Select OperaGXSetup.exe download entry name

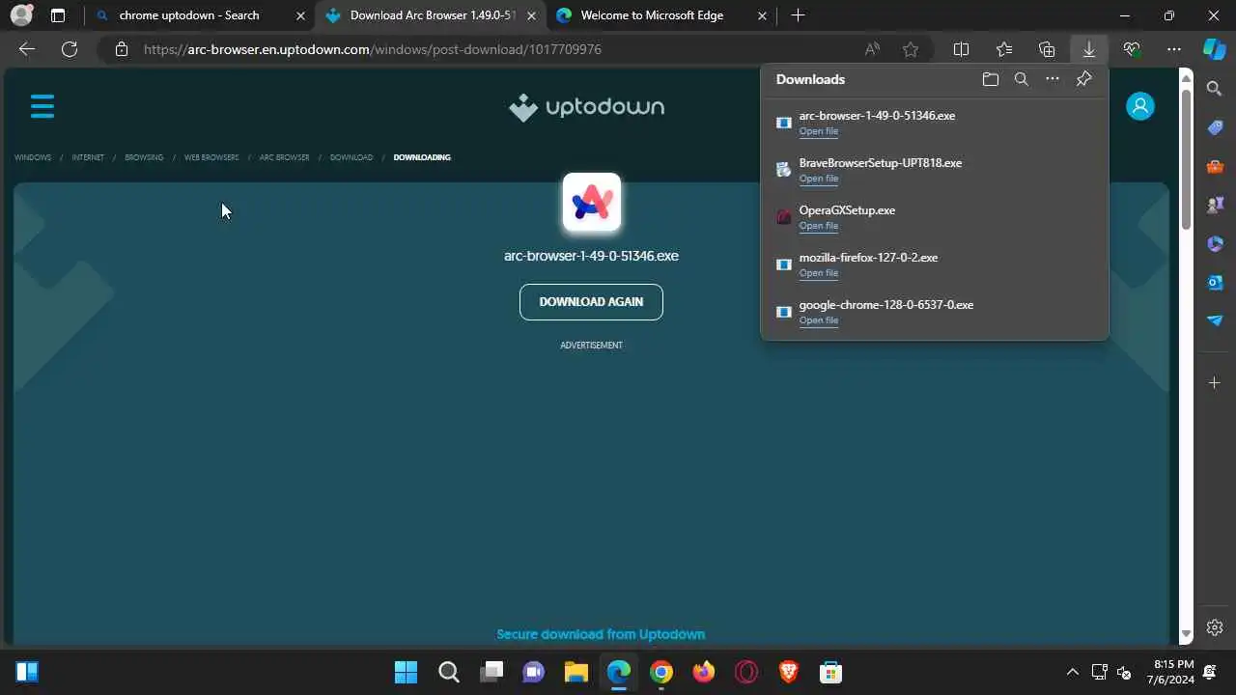coord(847,210)
